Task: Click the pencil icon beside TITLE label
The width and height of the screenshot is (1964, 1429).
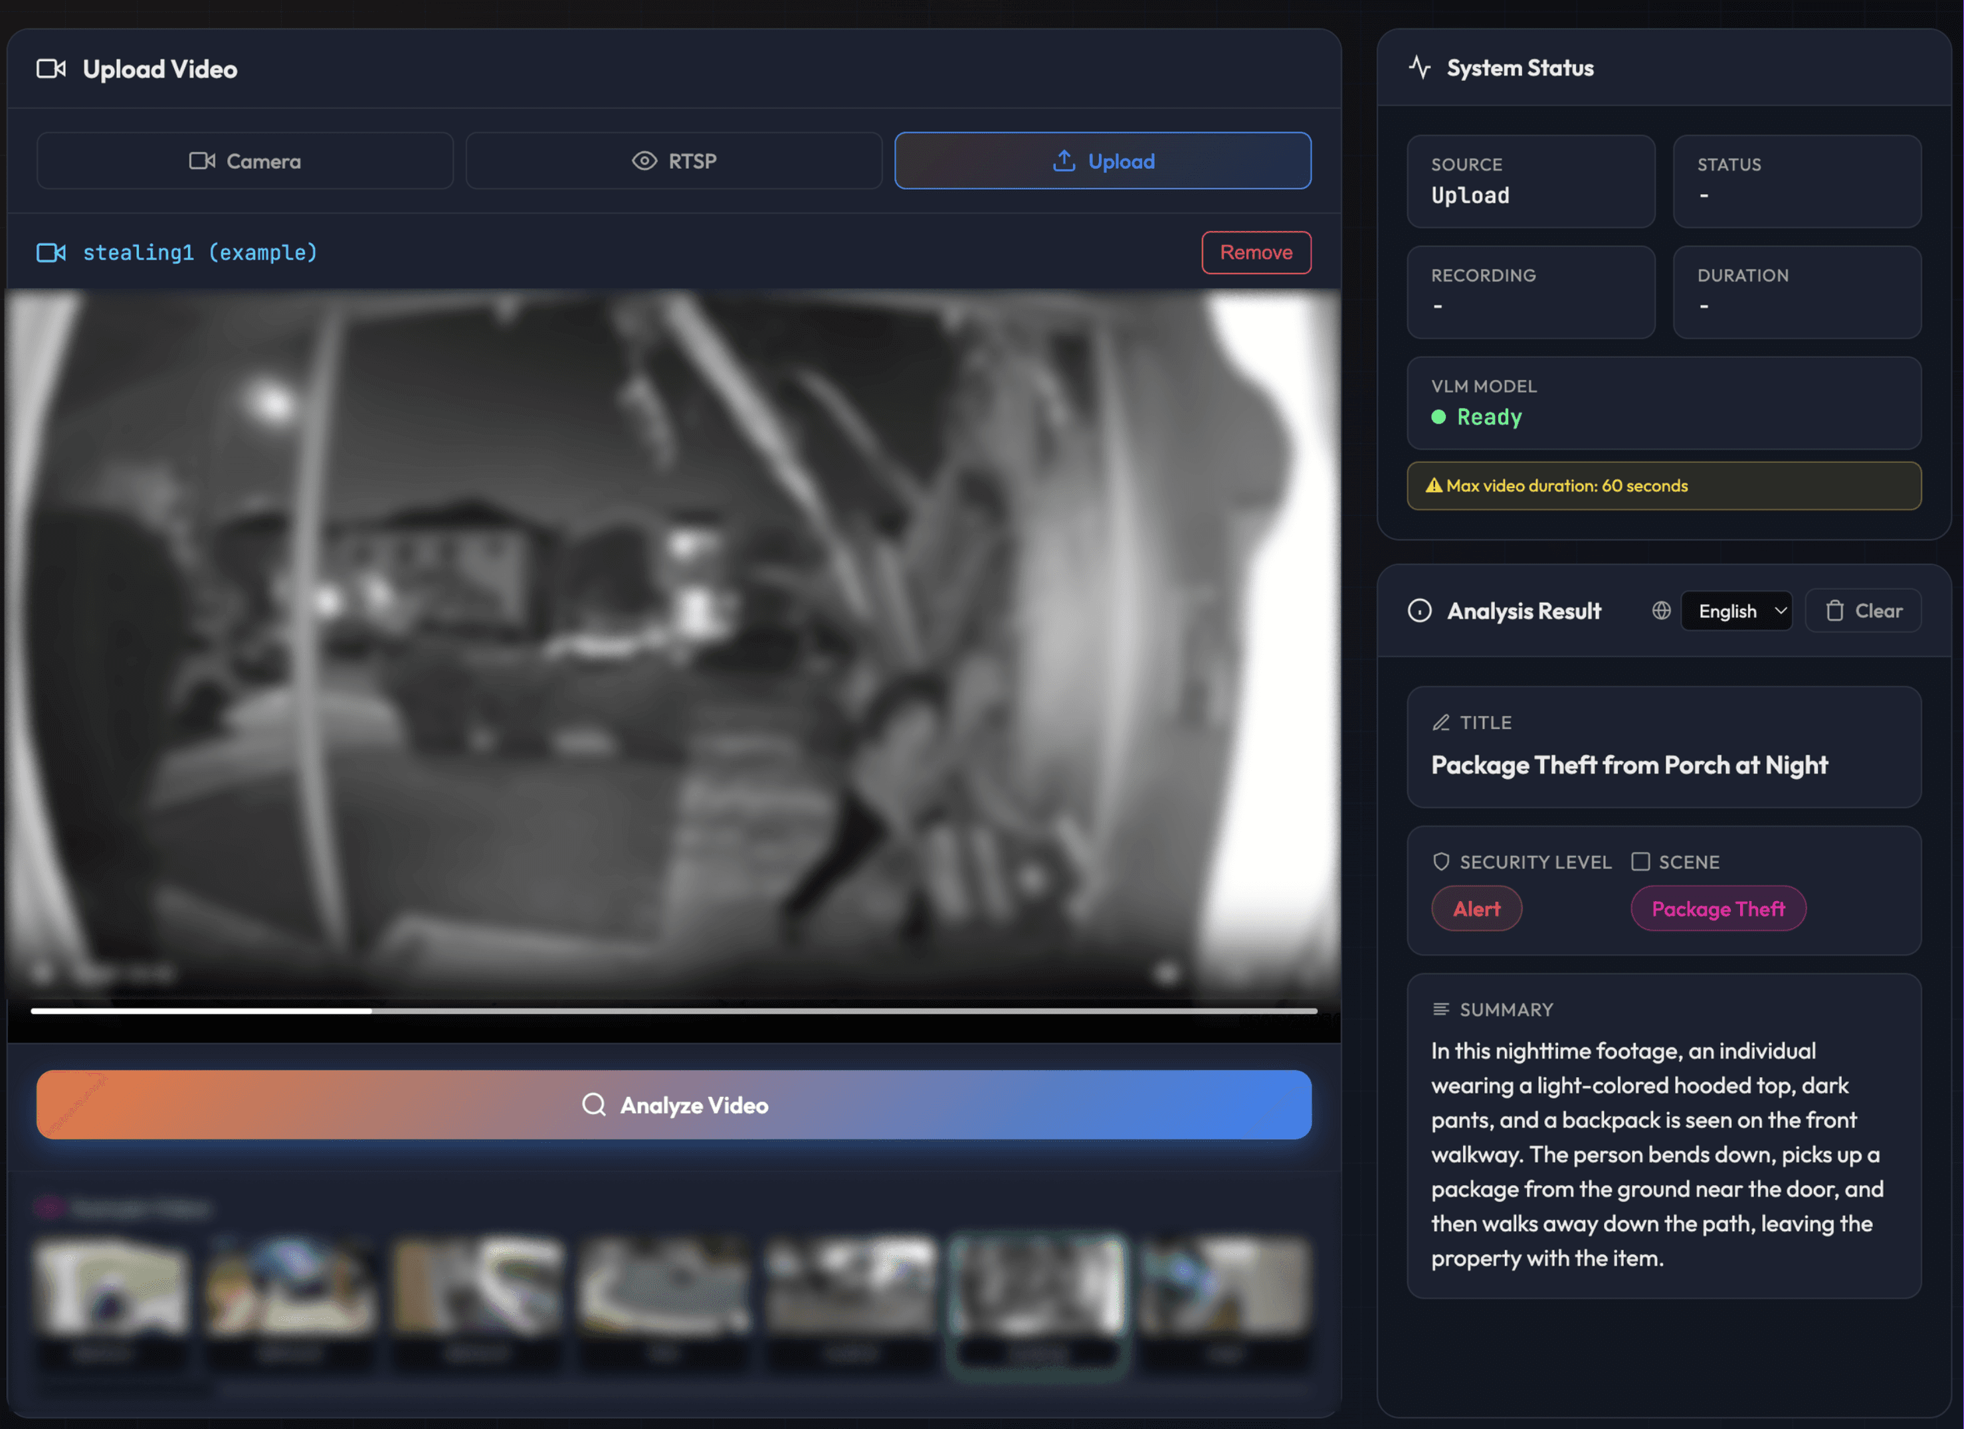Action: (x=1440, y=722)
